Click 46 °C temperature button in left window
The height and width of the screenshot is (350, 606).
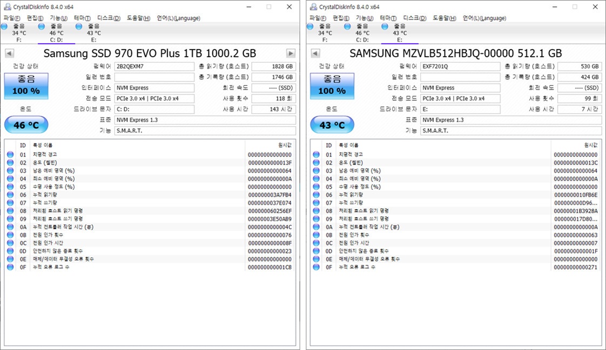click(x=26, y=125)
